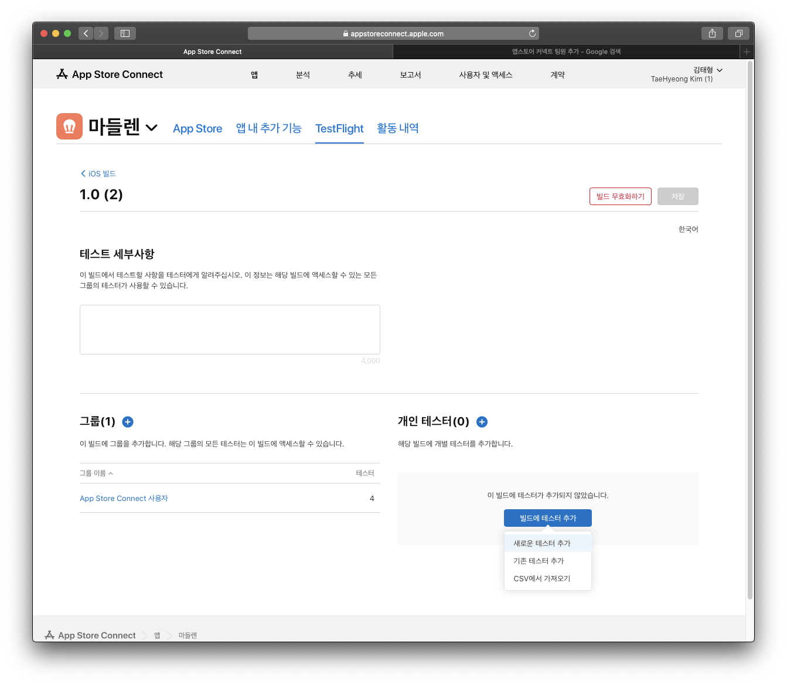The height and width of the screenshot is (685, 787).
Task: Go forward with Safari forward arrow
Action: (101, 33)
